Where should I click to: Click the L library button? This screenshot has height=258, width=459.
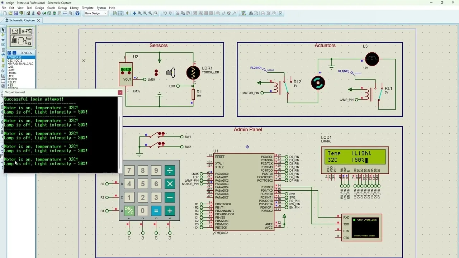point(14,53)
